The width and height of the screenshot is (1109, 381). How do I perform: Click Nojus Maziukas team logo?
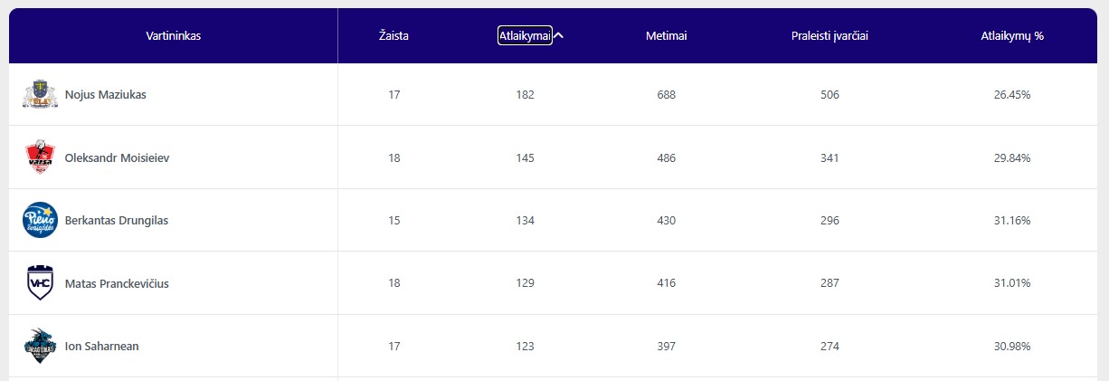coord(40,94)
